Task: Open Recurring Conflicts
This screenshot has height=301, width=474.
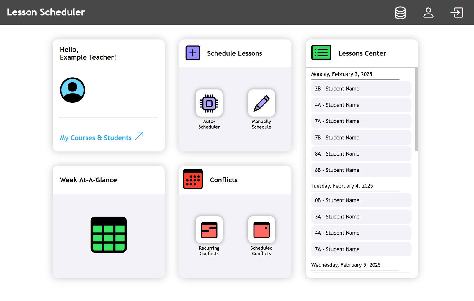Action: coord(209,230)
